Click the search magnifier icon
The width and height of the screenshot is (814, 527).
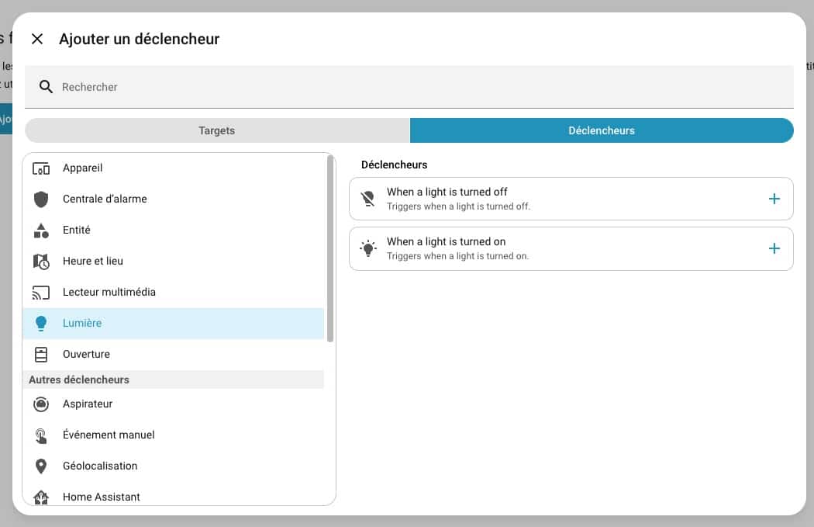pyautogui.click(x=46, y=87)
